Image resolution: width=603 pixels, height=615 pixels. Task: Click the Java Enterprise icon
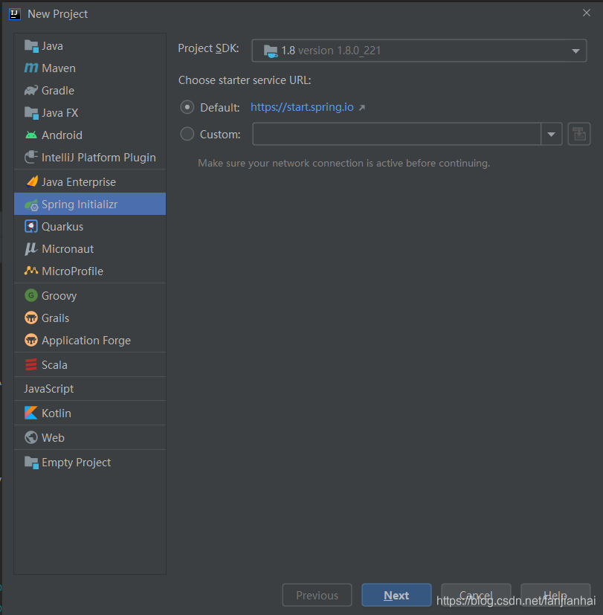click(x=32, y=181)
